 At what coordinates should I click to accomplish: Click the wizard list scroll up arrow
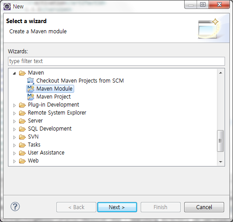[221, 73]
